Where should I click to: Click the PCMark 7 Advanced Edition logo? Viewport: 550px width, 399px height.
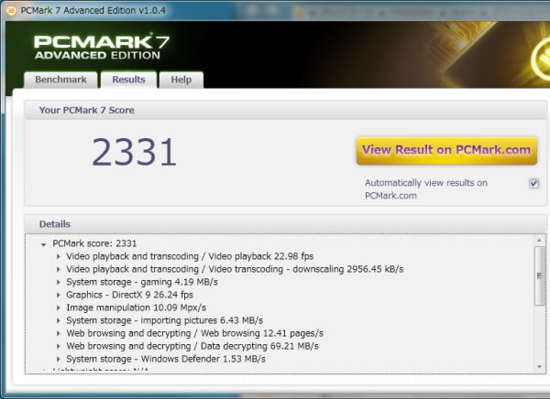click(x=102, y=48)
